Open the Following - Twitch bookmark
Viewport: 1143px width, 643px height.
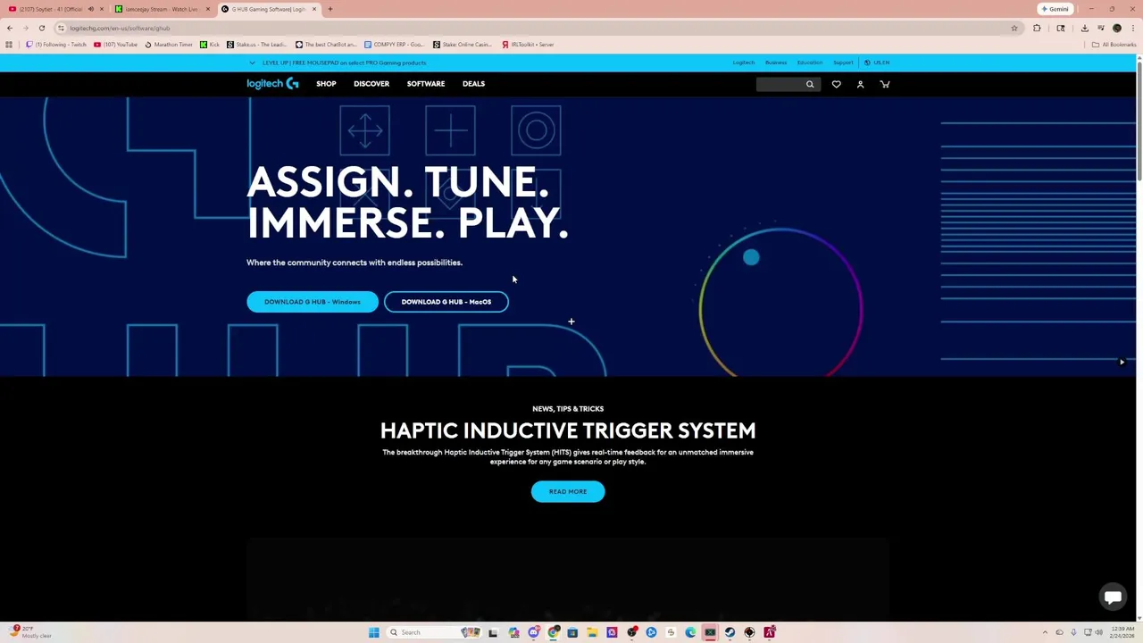(x=56, y=45)
